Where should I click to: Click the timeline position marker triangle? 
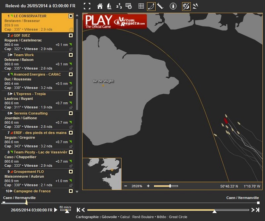214,211
